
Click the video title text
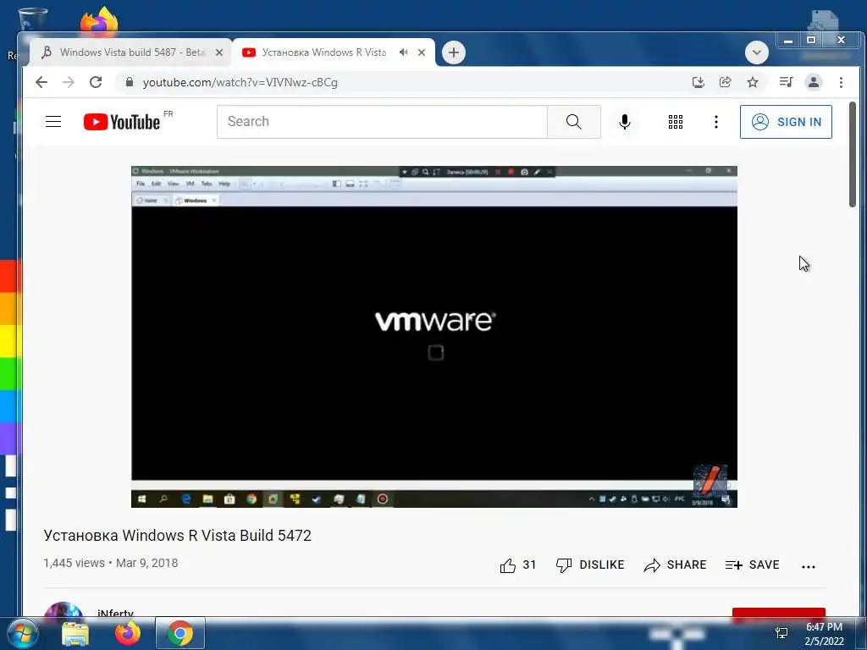pyautogui.click(x=178, y=536)
